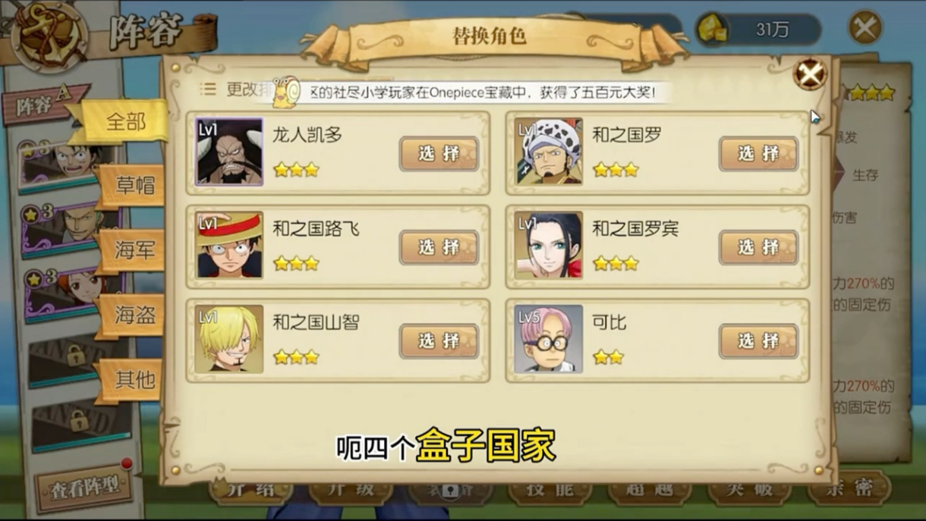Image resolution: width=926 pixels, height=521 pixels.
Task: Tap 和之国罗宾 portrait icon
Action: 548,246
